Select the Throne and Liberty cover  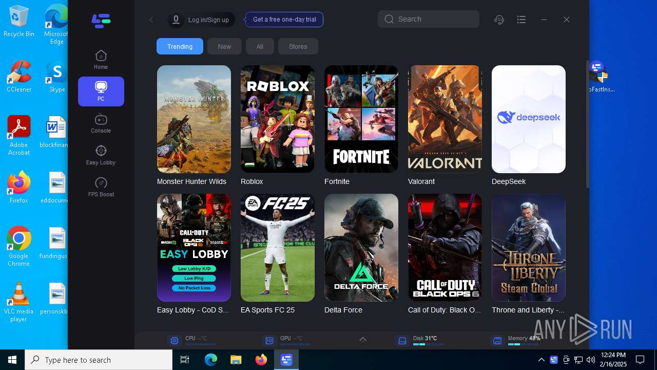[x=529, y=248]
